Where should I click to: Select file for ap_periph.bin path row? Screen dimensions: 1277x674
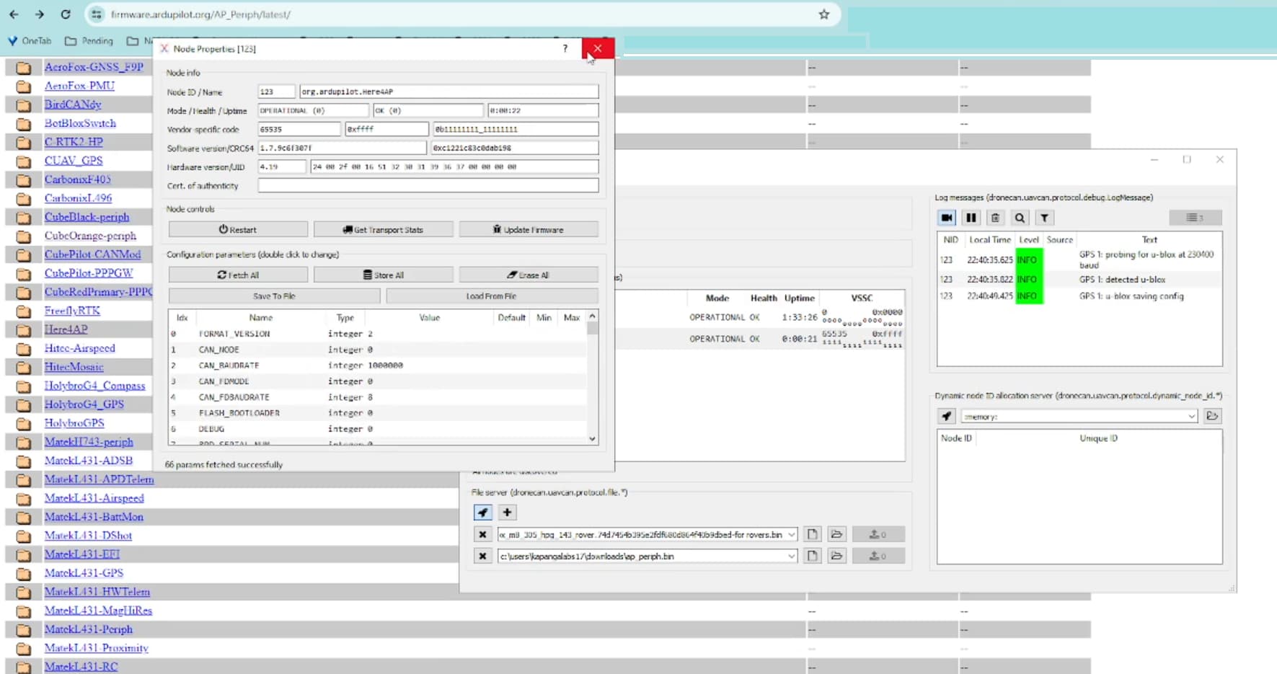pos(812,556)
